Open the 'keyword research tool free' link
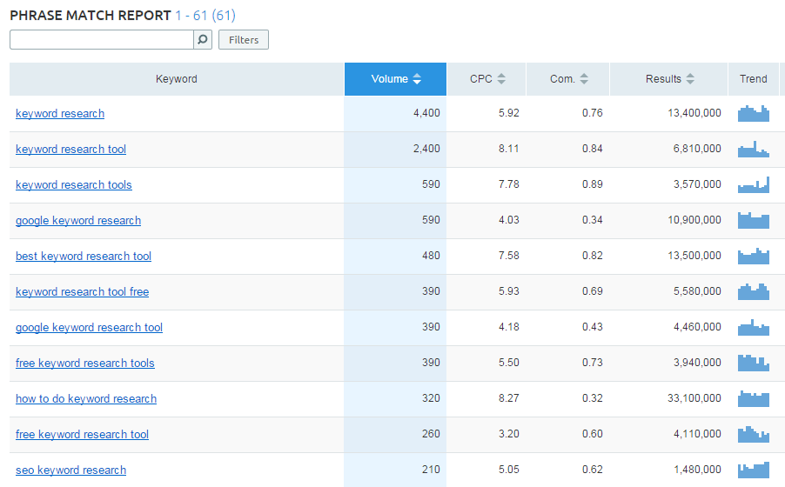785x487 pixels. [x=82, y=292]
